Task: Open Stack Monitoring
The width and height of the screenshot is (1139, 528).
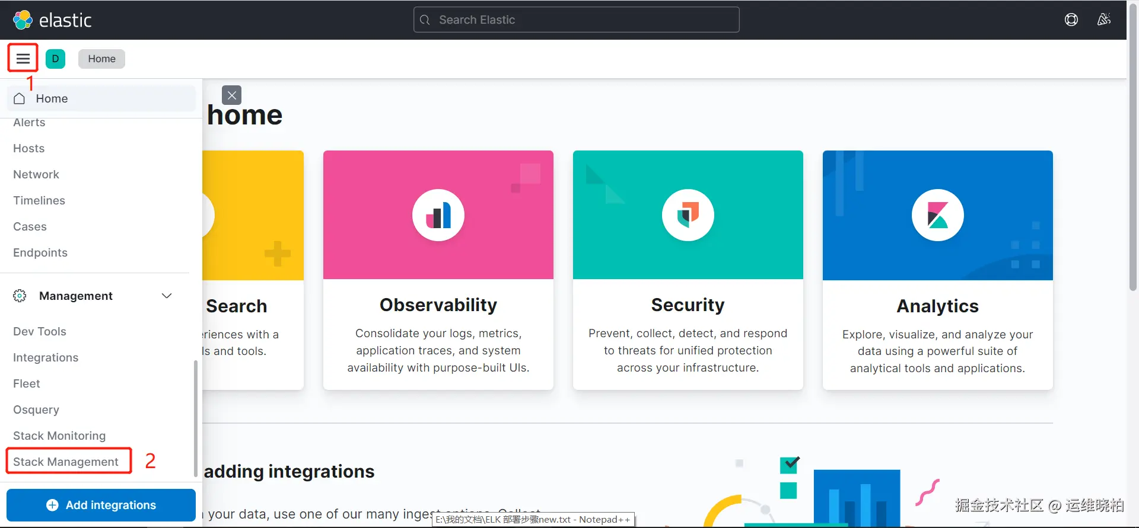Action: [59, 436]
